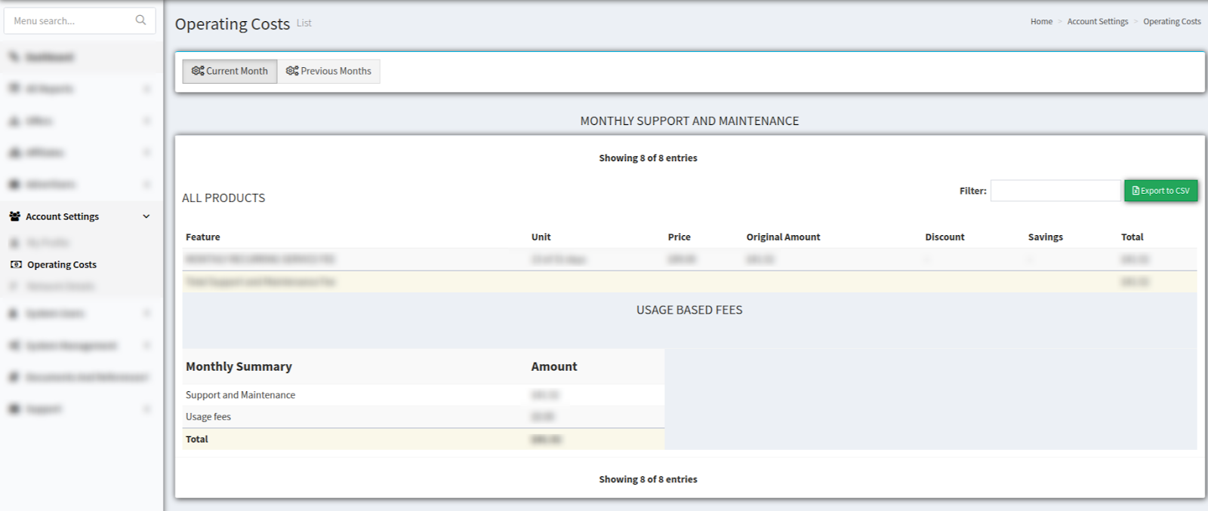
Task: Expand the System Management menu arrow
Action: tap(146, 345)
